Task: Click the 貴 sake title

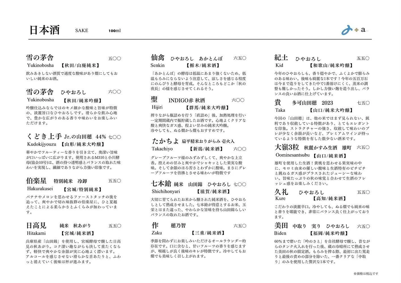Action: click(x=277, y=102)
